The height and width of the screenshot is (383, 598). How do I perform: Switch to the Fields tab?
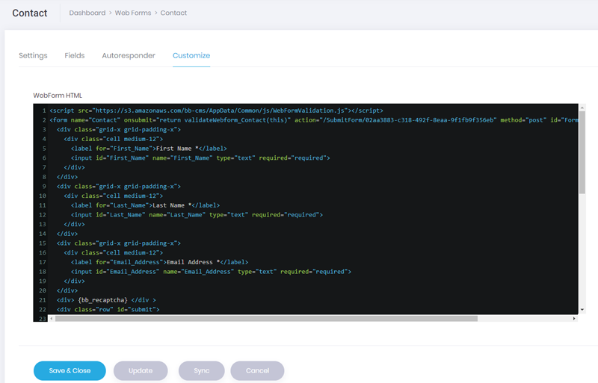[x=74, y=56]
